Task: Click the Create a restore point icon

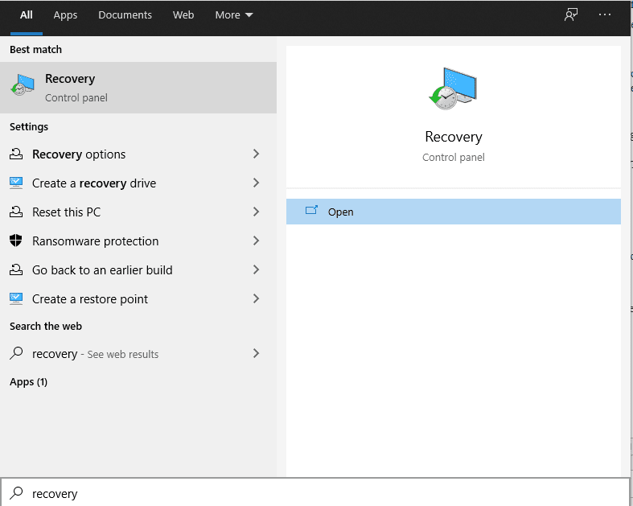Action: [x=16, y=298]
